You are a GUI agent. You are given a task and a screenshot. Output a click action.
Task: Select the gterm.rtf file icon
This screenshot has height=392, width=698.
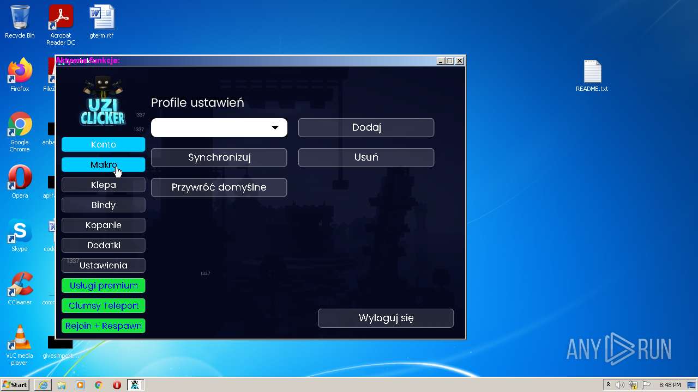(101, 22)
